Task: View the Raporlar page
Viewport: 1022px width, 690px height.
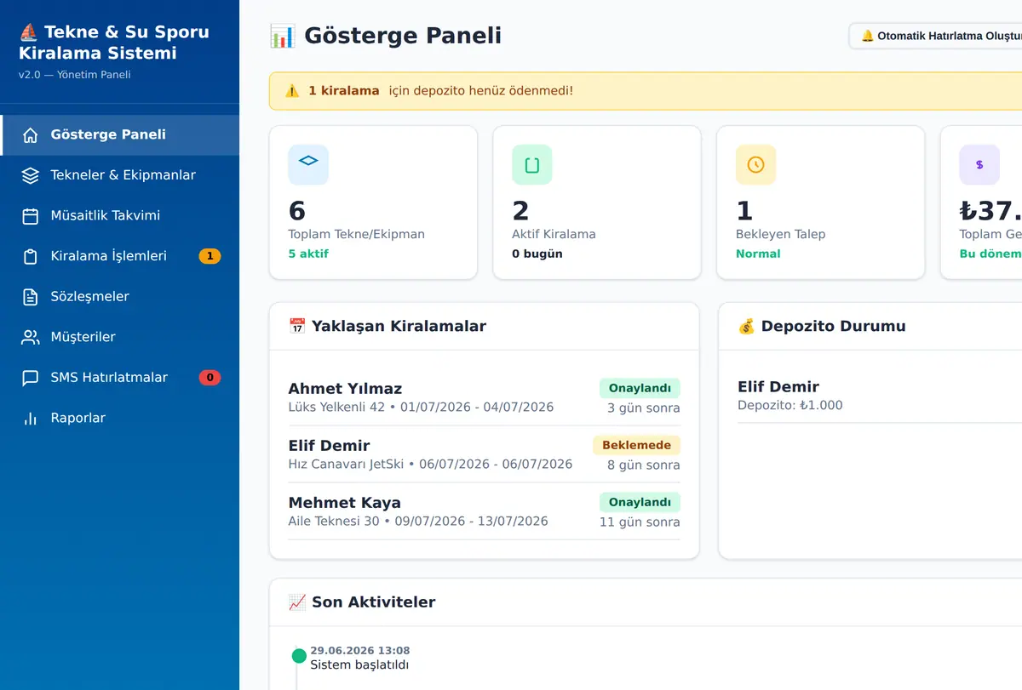Action: (121, 419)
